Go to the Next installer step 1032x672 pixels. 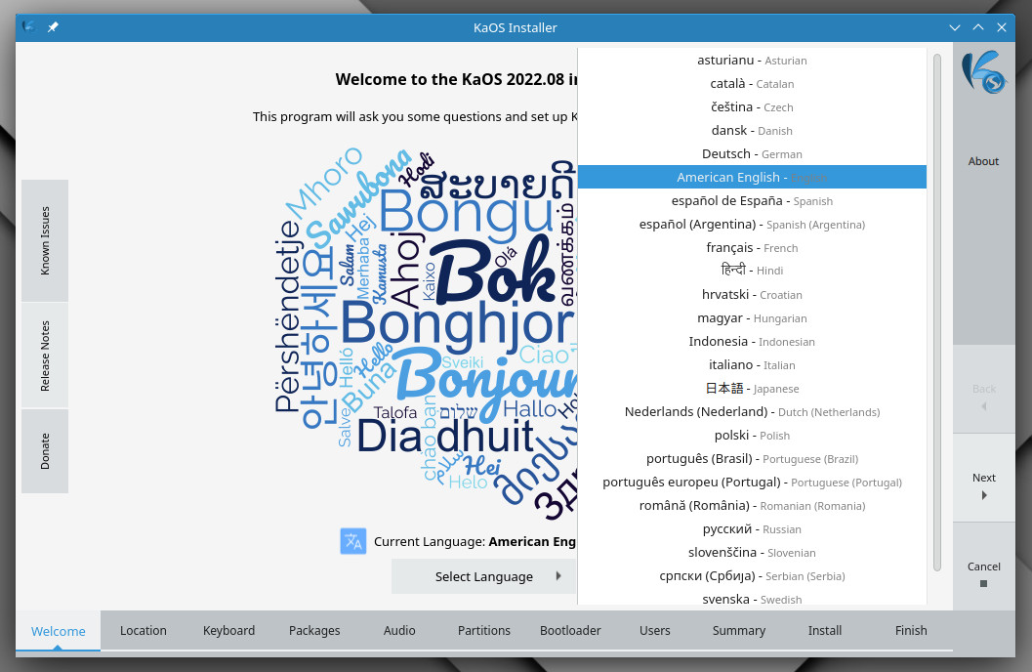pyautogui.click(x=984, y=478)
